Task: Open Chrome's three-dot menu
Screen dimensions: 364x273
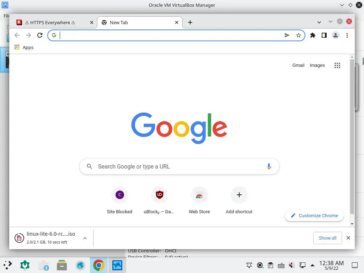Action: click(x=347, y=35)
